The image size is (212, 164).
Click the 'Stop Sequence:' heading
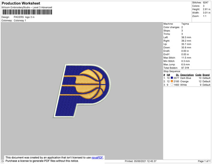pos(172,71)
